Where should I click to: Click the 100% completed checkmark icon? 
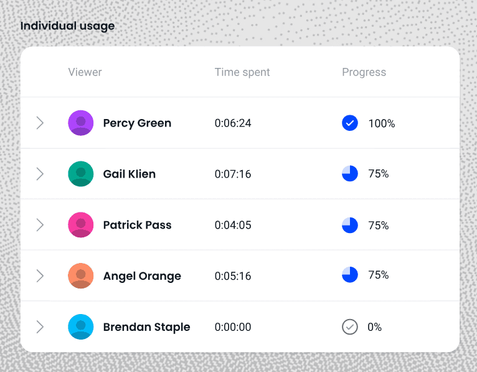350,123
